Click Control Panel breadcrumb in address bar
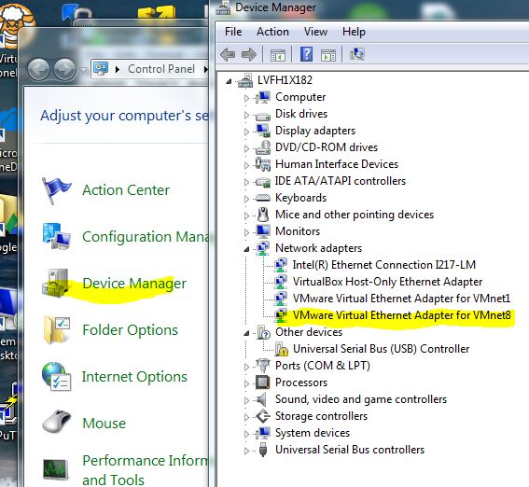Image resolution: width=529 pixels, height=487 pixels. coord(161,69)
